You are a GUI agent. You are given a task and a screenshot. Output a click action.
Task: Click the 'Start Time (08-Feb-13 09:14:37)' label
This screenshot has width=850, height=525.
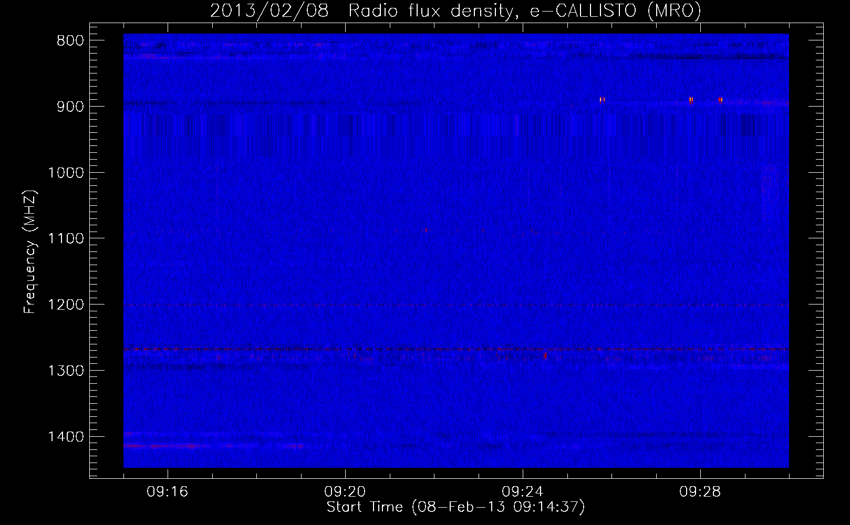click(455, 507)
